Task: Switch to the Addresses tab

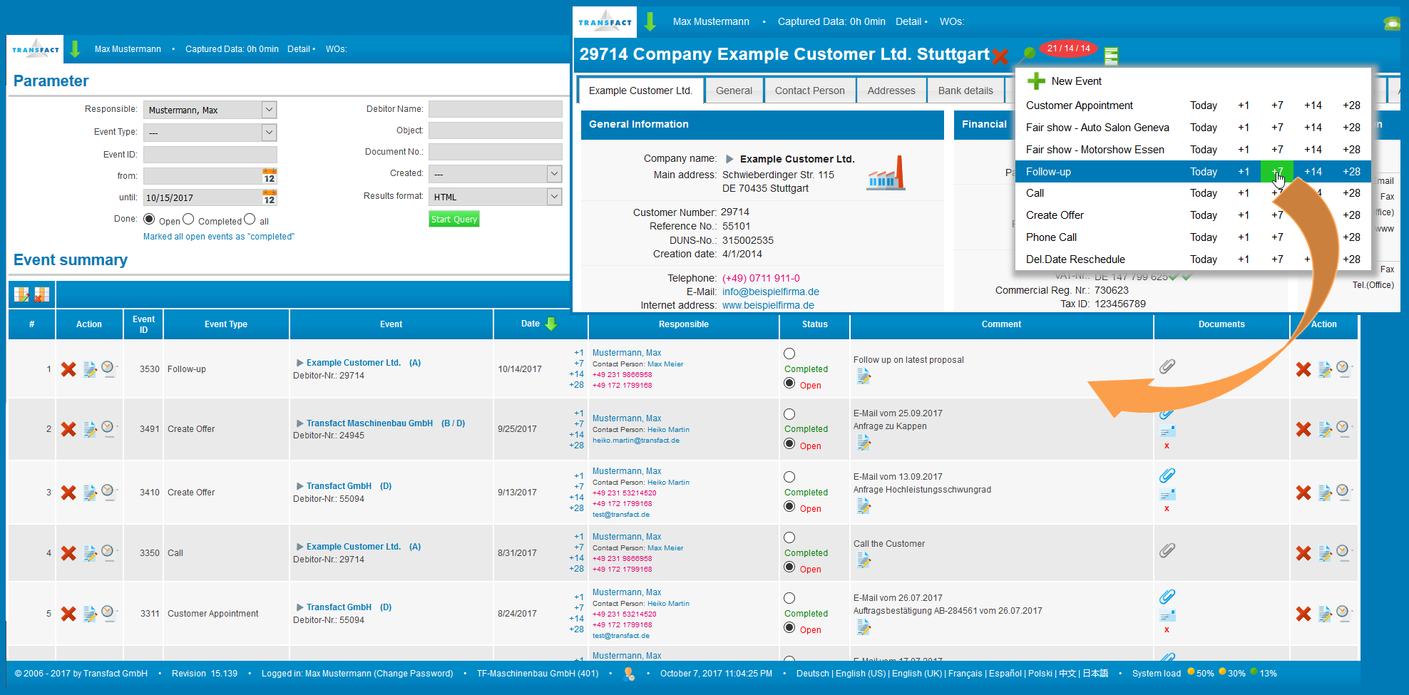Action: (891, 91)
